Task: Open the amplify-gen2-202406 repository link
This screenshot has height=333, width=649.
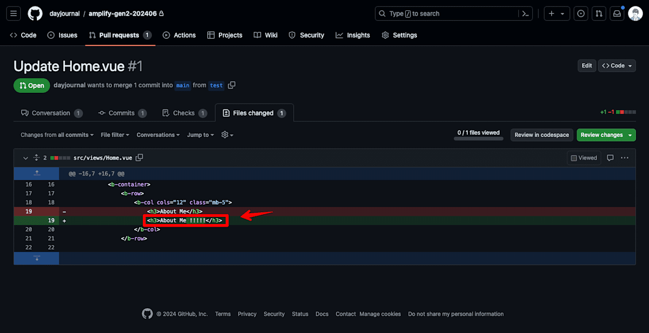Action: [x=123, y=13]
